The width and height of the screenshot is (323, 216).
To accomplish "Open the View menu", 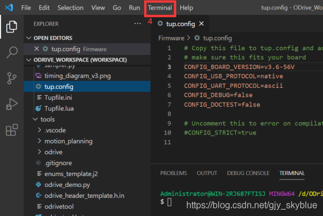I will click(x=98, y=8).
